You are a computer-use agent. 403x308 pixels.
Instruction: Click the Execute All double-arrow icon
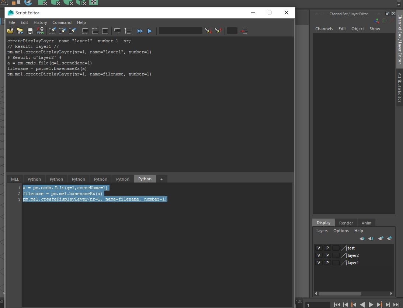click(x=140, y=31)
